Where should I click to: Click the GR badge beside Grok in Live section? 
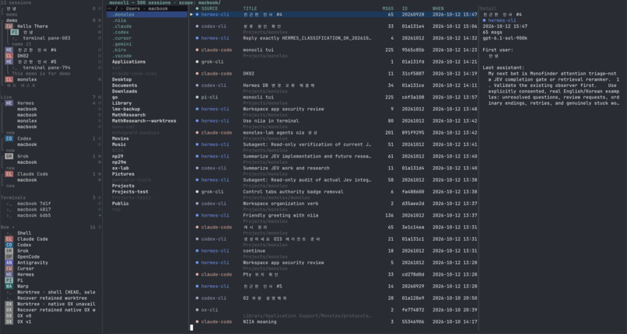coord(9,156)
